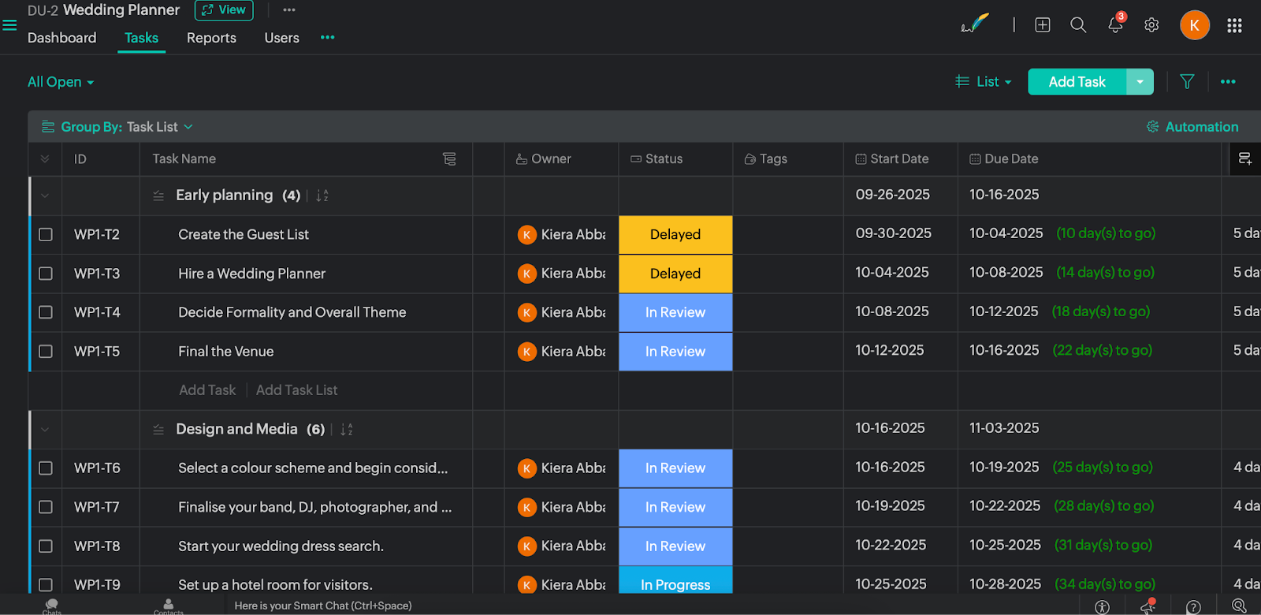Click the Add Task button
This screenshot has width=1261, height=615.
[x=1077, y=82]
